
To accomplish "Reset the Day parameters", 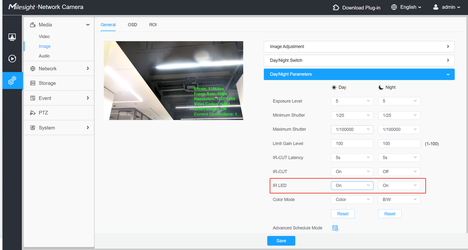I will tap(343, 214).
